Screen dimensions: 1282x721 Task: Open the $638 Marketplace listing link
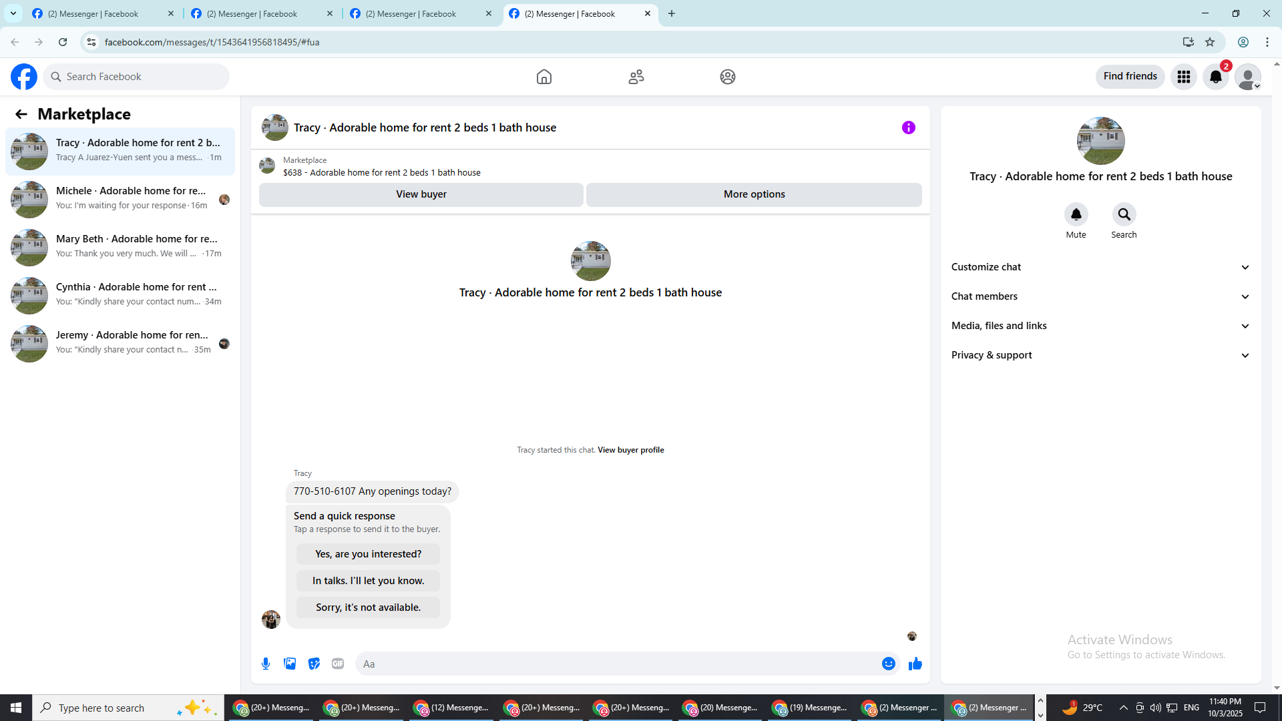382,172
